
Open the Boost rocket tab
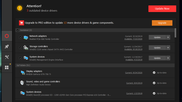7,47
